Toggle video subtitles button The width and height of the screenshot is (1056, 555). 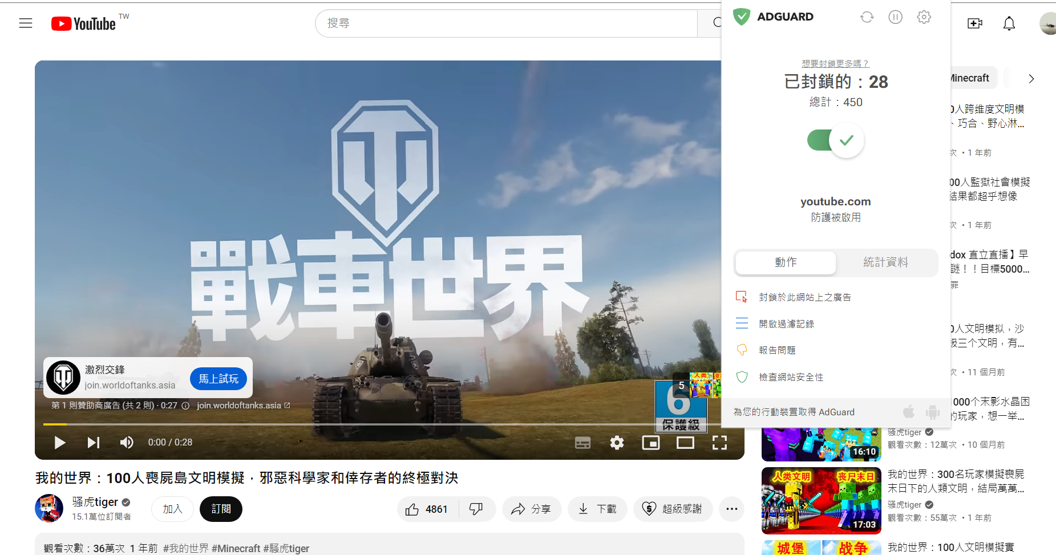point(582,443)
